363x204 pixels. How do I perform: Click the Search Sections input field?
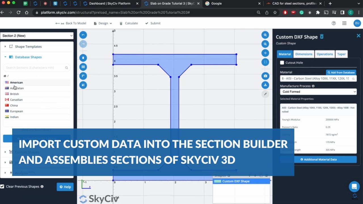(37, 68)
